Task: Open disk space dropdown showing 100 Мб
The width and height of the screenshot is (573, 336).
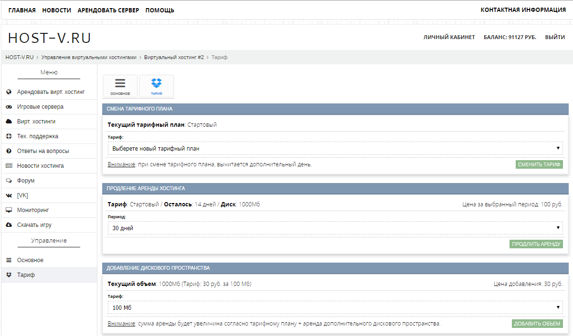Action: pos(335,307)
